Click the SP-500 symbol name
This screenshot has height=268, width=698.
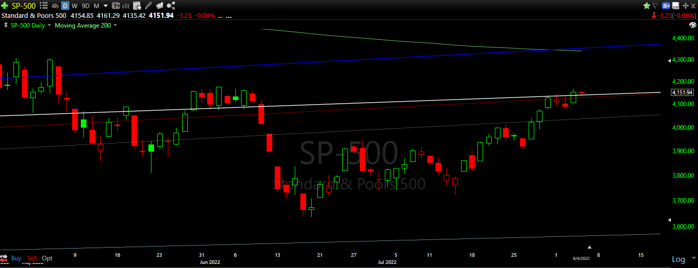point(24,6)
